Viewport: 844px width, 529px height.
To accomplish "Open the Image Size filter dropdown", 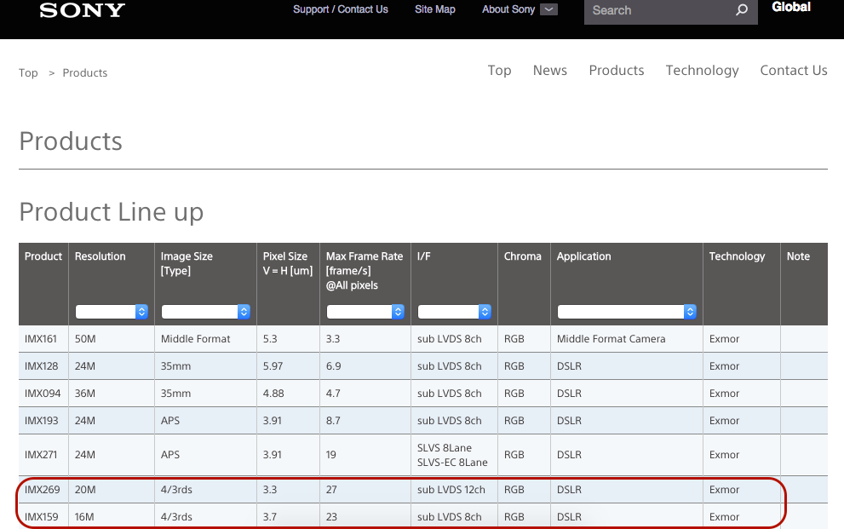I will (x=205, y=312).
